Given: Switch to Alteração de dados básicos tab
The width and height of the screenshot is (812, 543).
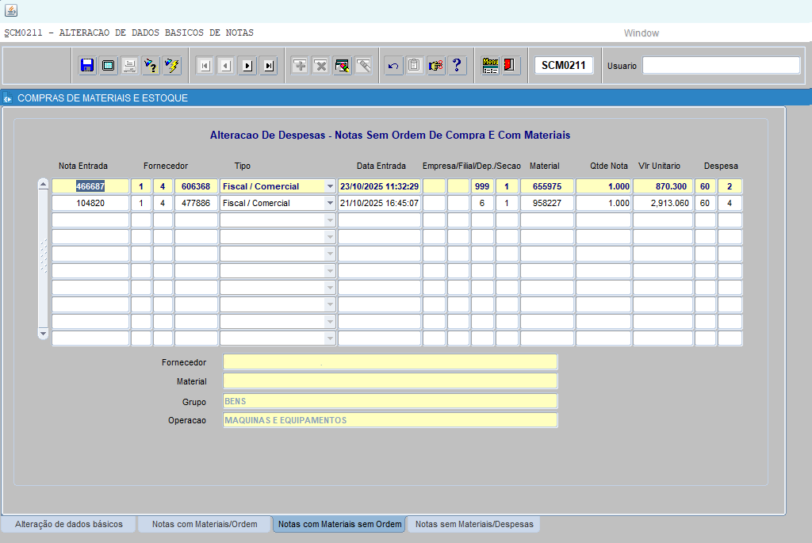Looking at the screenshot, I should pyautogui.click(x=69, y=524).
